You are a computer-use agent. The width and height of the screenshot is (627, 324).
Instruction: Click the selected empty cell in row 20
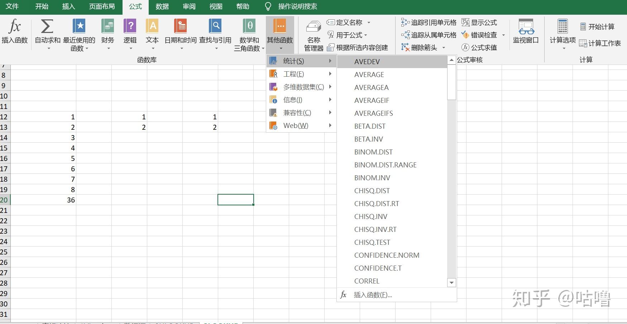click(236, 200)
